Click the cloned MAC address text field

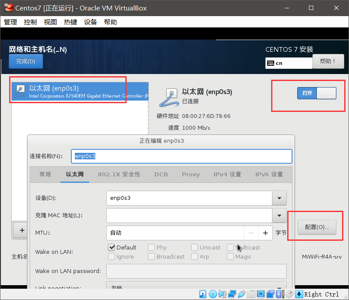tap(189, 216)
